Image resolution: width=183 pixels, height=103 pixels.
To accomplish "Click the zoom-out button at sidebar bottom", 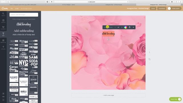I will click(x=3, y=100).
